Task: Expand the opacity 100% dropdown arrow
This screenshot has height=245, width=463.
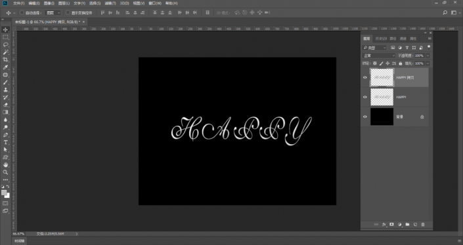Action: pos(428,56)
